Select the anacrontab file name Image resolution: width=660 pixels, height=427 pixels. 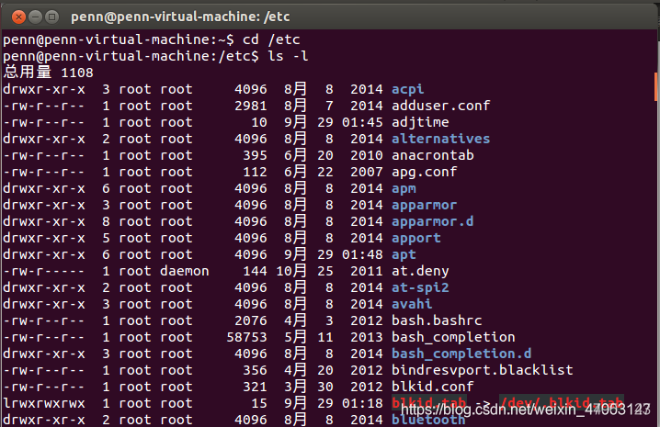click(x=433, y=155)
